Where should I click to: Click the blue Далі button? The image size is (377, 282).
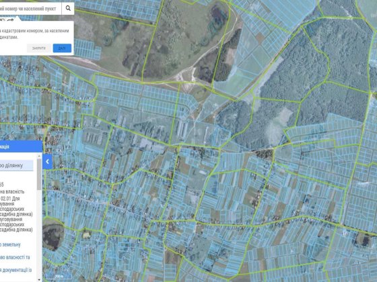62,48
